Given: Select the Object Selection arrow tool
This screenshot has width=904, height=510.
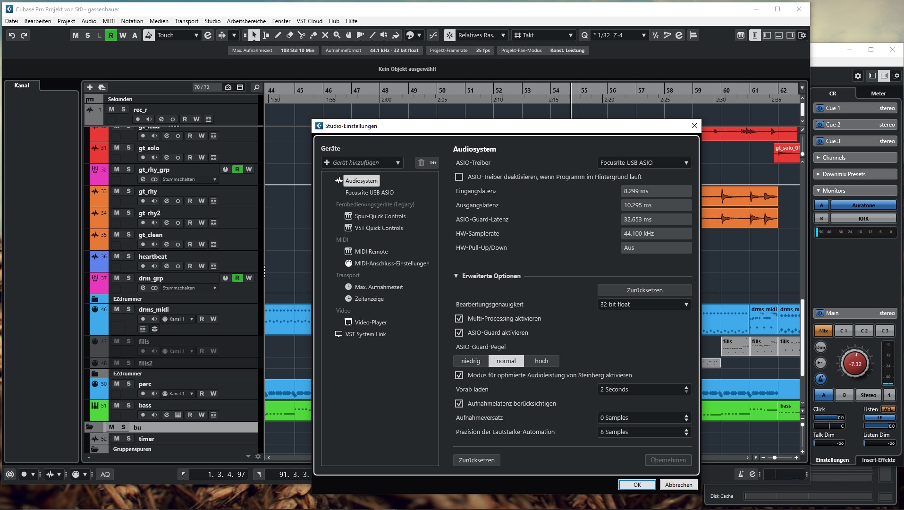Looking at the screenshot, I should click(x=254, y=35).
